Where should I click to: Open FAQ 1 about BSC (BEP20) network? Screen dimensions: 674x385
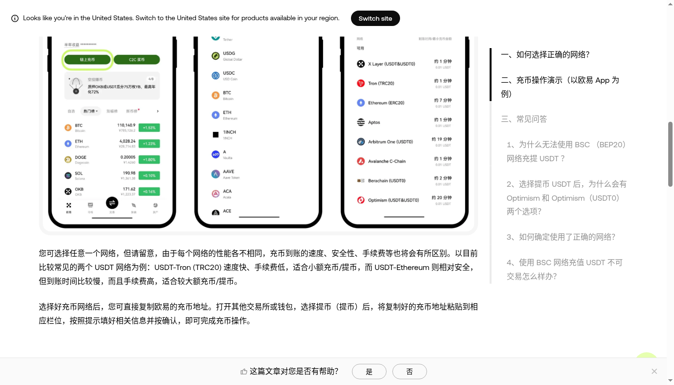pyautogui.click(x=566, y=152)
